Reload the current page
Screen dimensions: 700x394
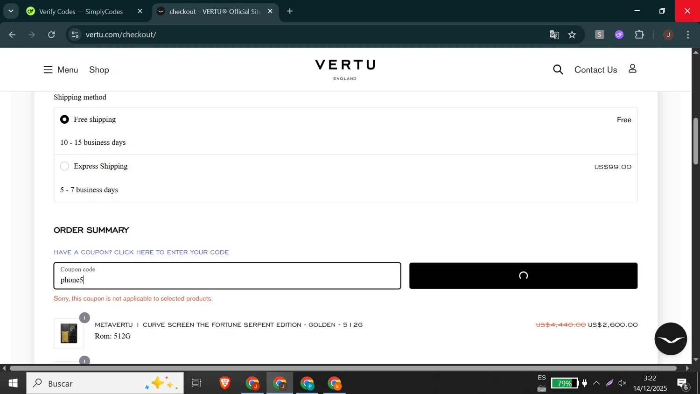pos(52,35)
